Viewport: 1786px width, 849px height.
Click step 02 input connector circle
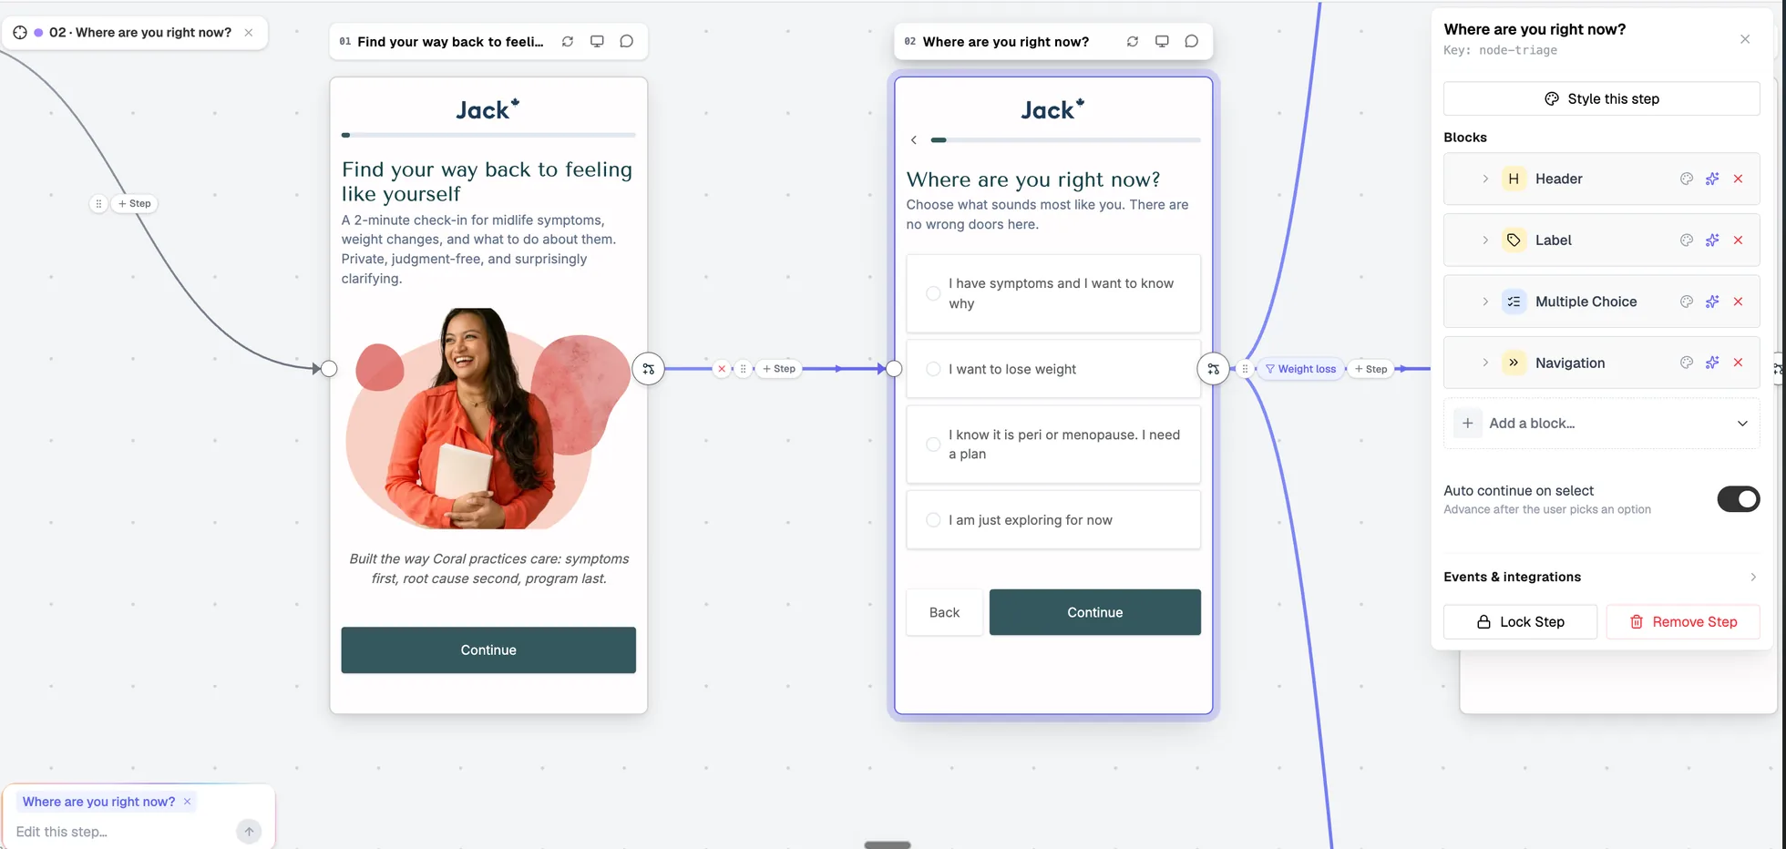pyautogui.click(x=894, y=369)
